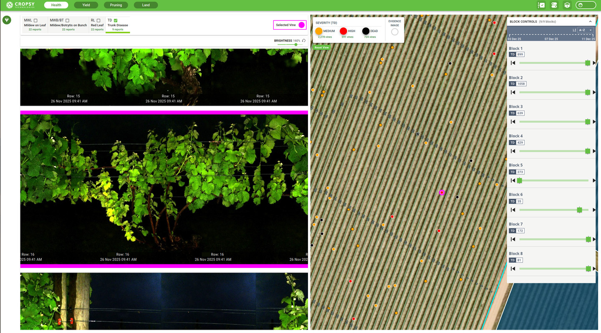Step Block 5 timeline forward
Image resolution: width=601 pixels, height=333 pixels.
pyautogui.click(x=594, y=180)
